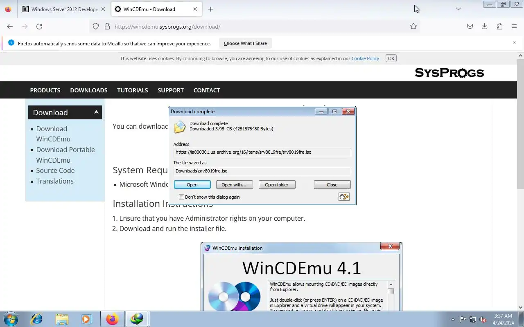
Task: Open Download WinCDEmu sidebar link
Action: [53, 134]
